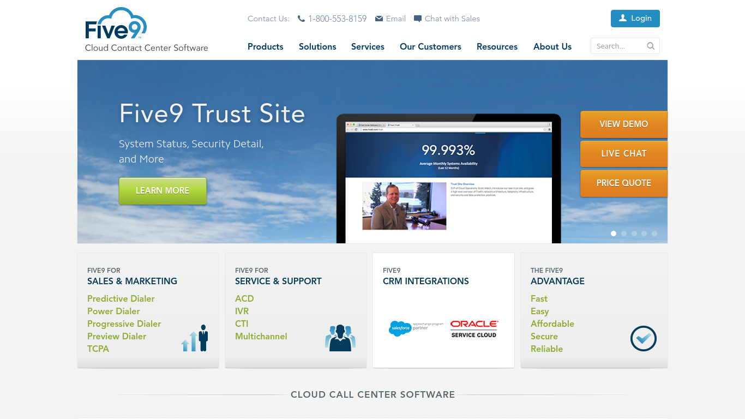Click the envelope Email icon
745x419 pixels.
coord(379,19)
